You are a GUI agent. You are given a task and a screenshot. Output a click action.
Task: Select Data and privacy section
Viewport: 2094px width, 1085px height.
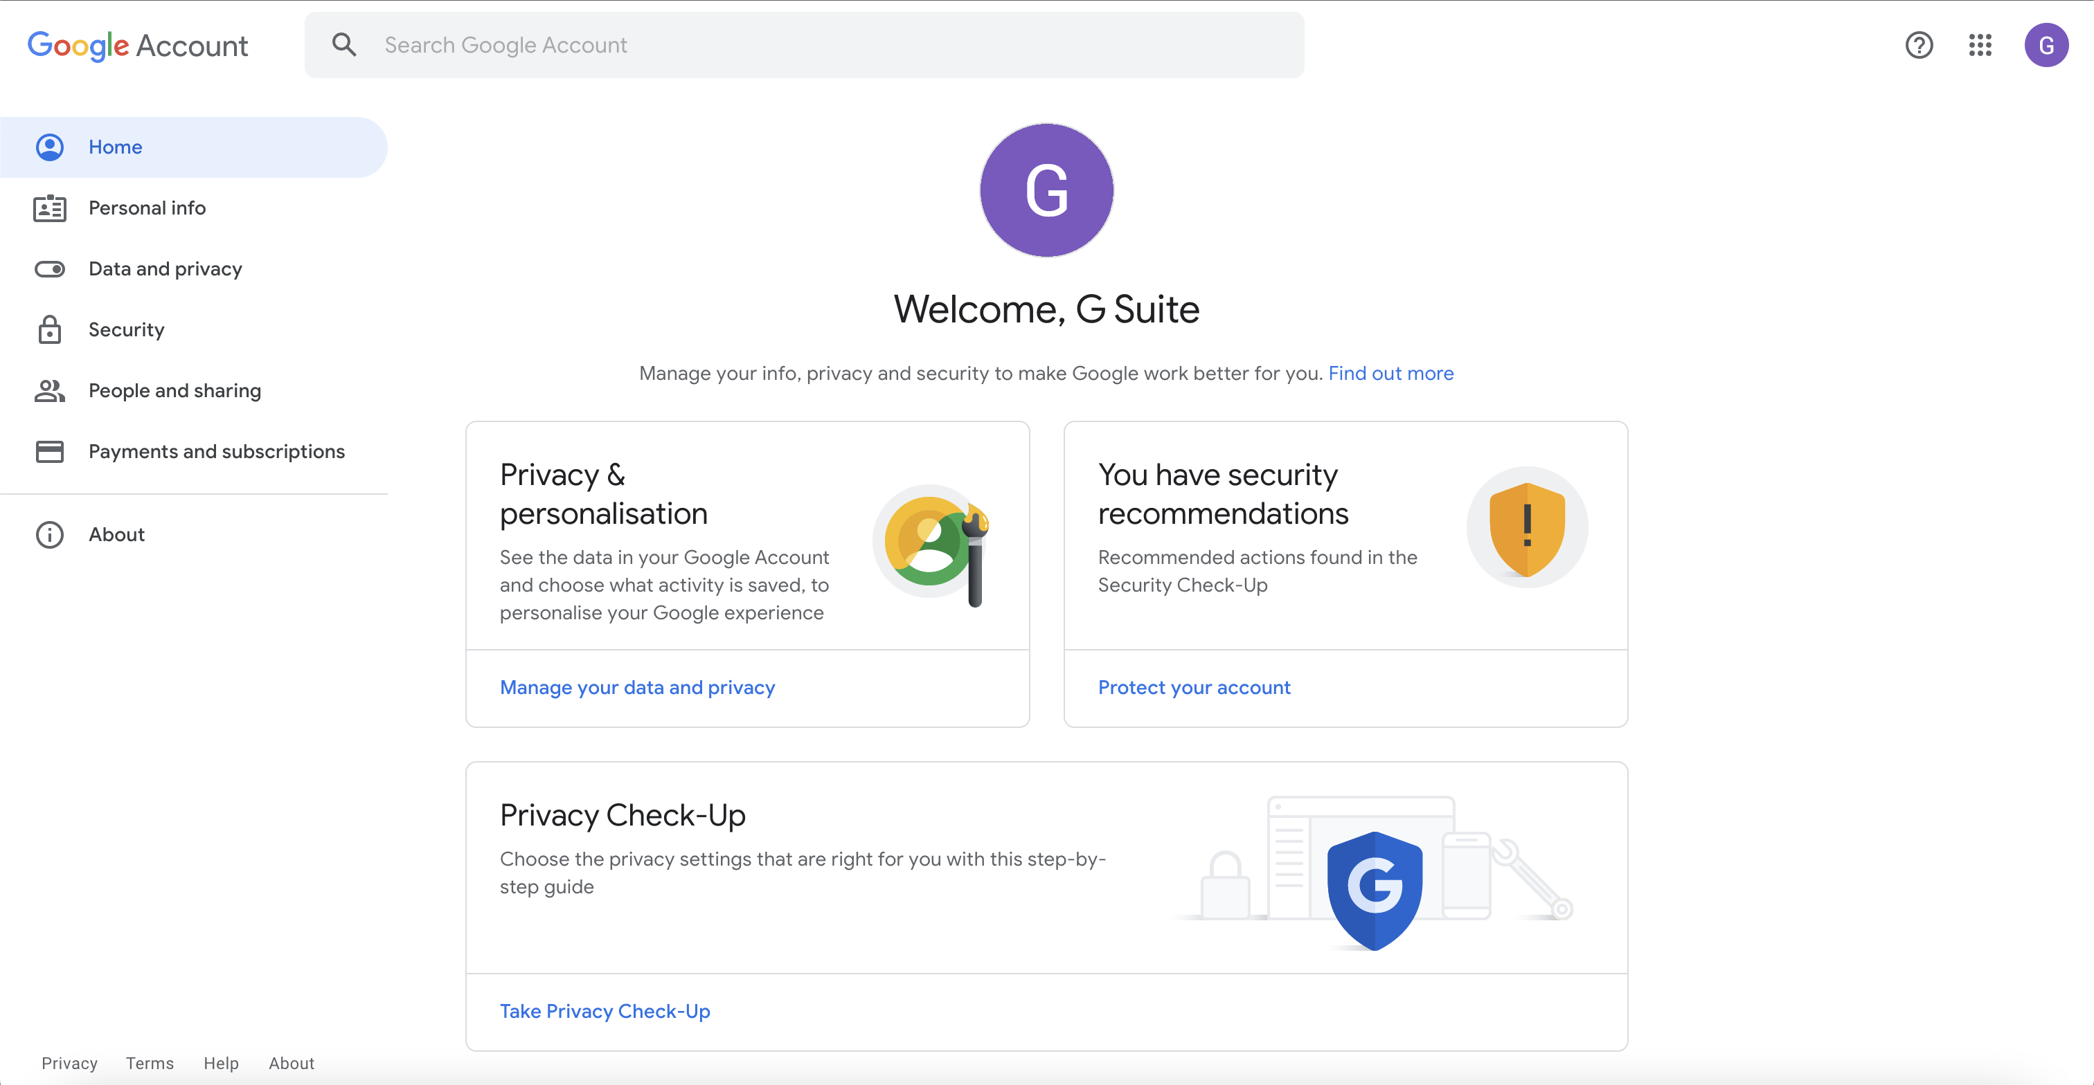coord(165,268)
